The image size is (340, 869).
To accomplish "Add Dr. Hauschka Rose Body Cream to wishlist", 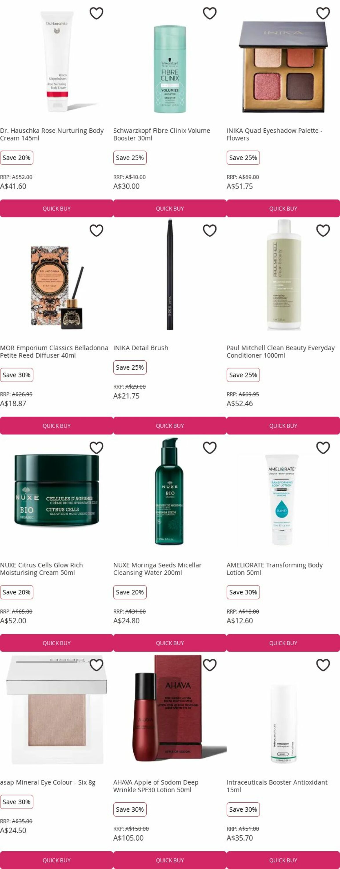I will [x=96, y=13].
